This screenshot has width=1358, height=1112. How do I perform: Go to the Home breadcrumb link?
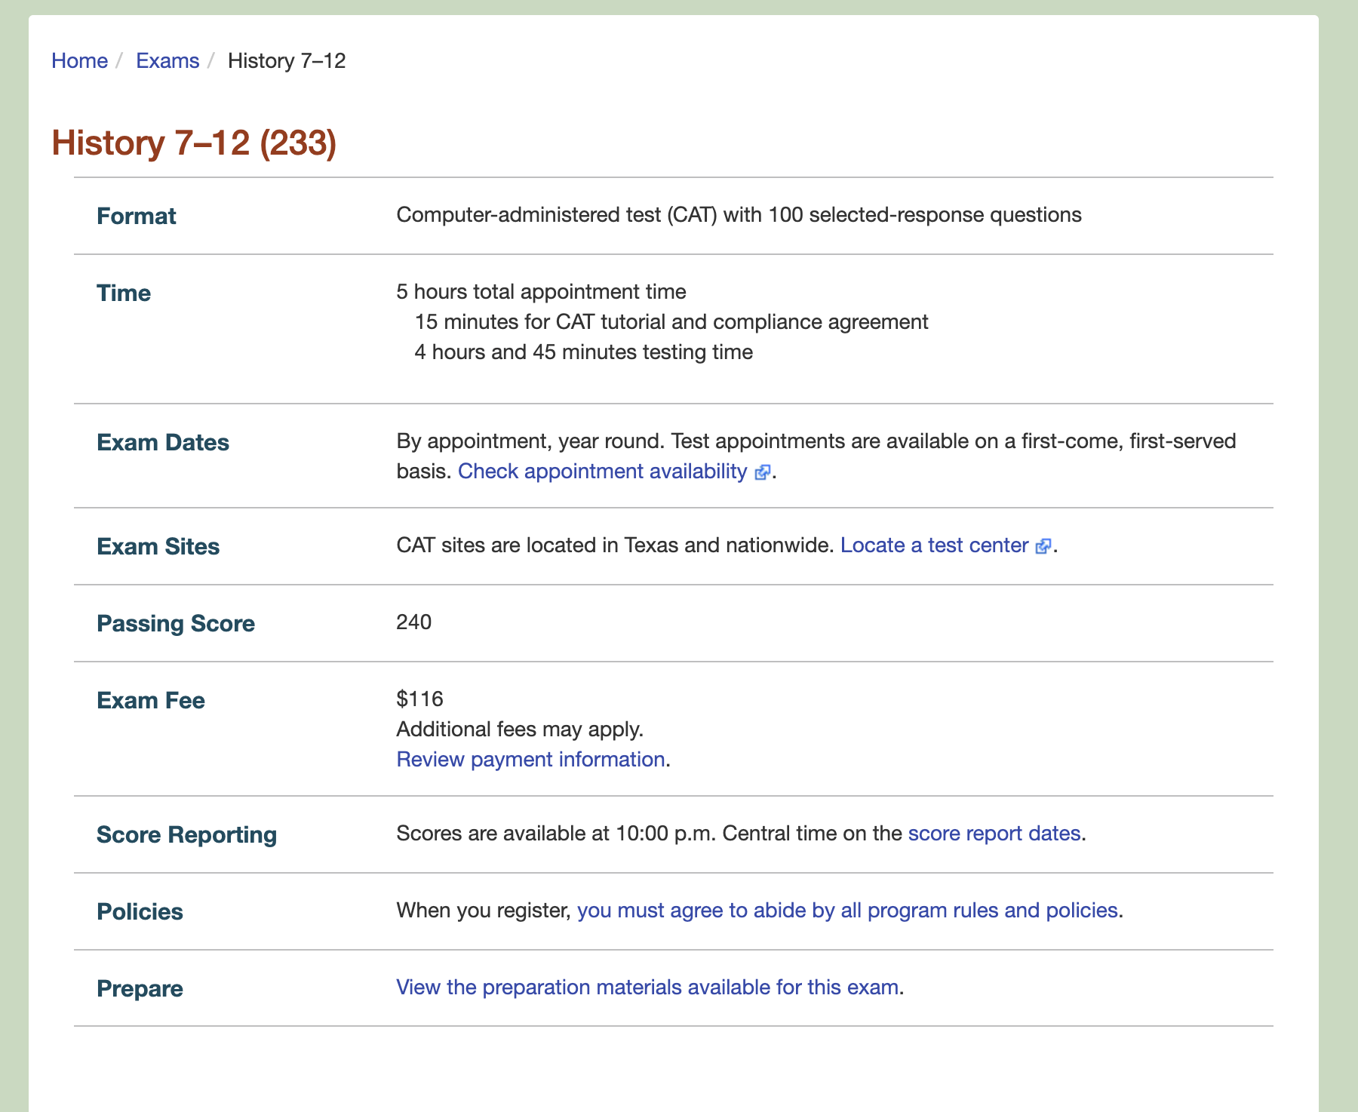79,60
